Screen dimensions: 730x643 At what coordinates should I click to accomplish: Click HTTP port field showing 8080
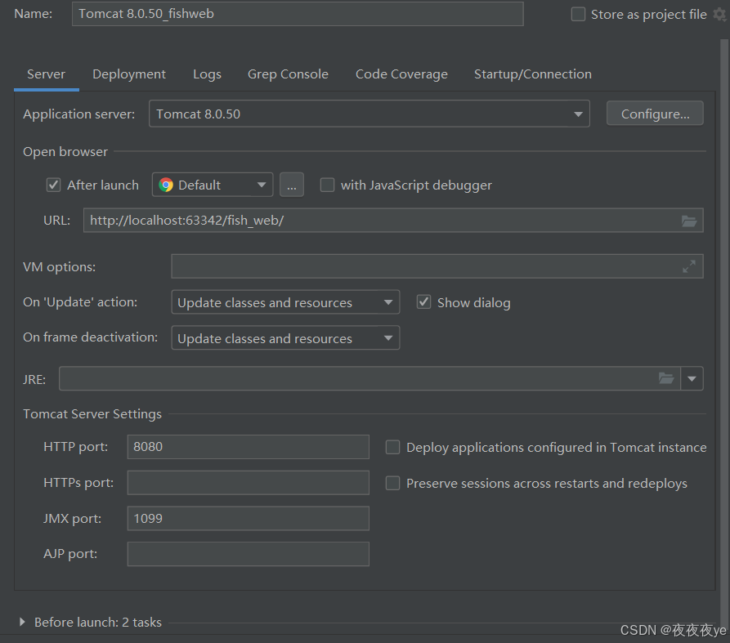click(249, 447)
